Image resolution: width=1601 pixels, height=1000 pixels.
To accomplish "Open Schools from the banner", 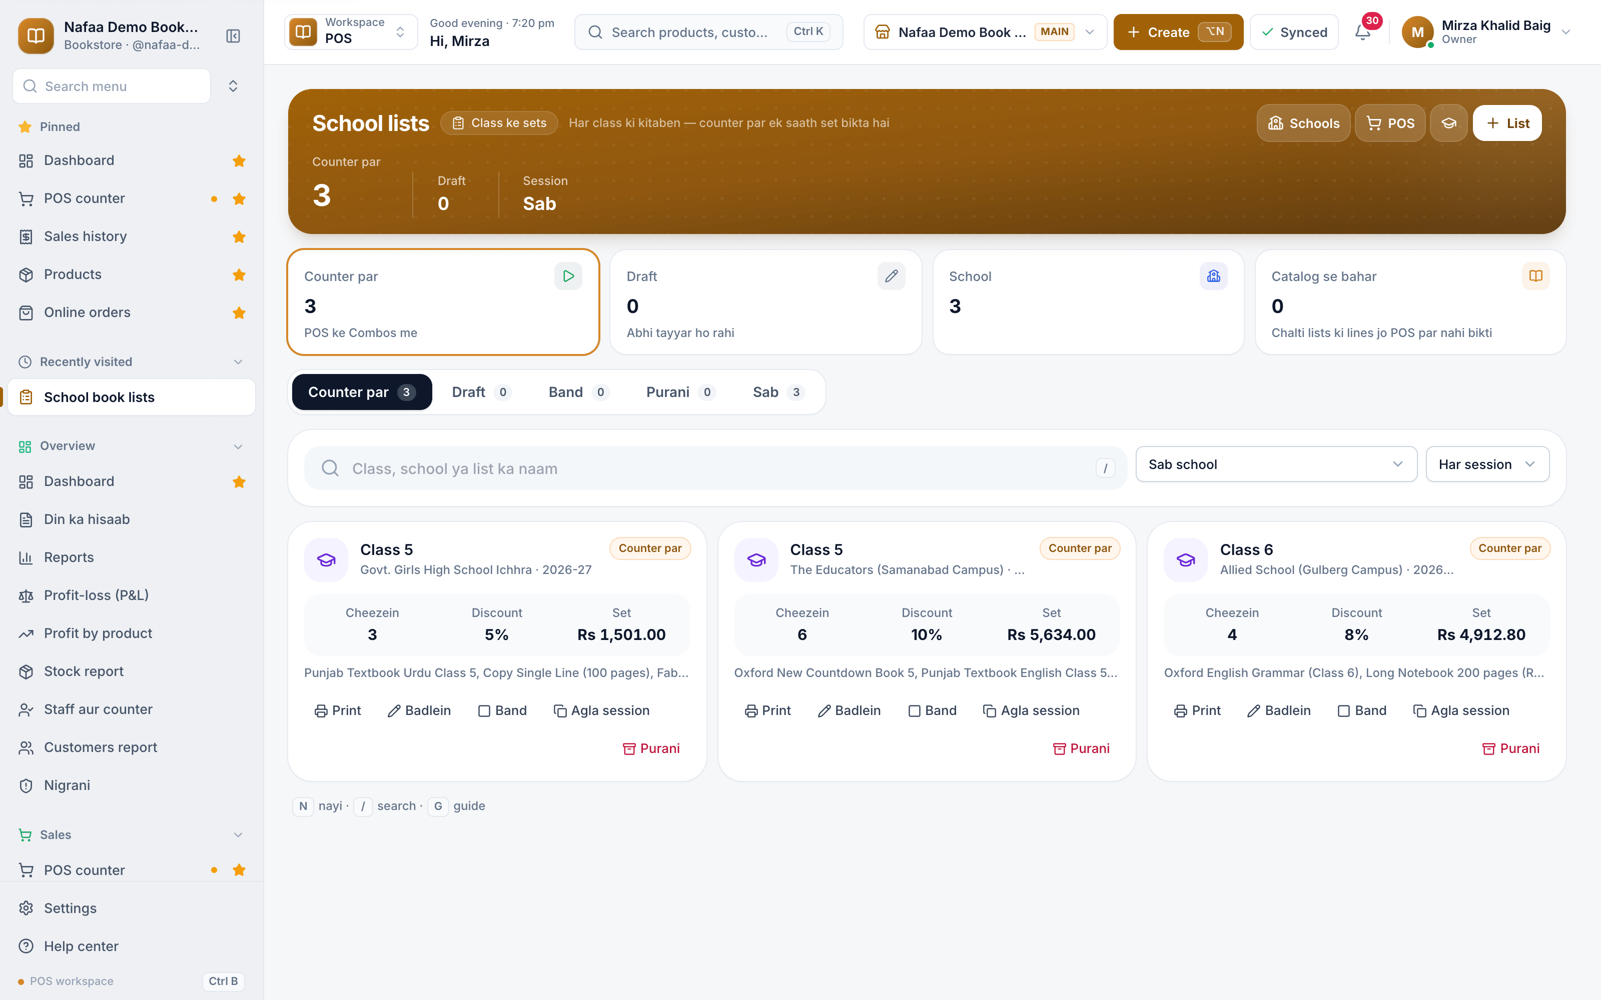I will (1303, 123).
